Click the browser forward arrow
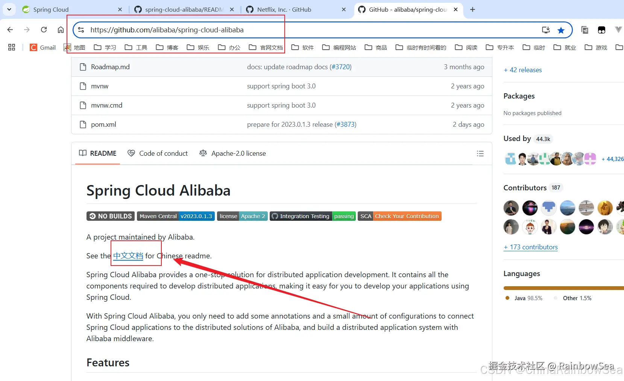This screenshot has width=624, height=381. pos(27,30)
